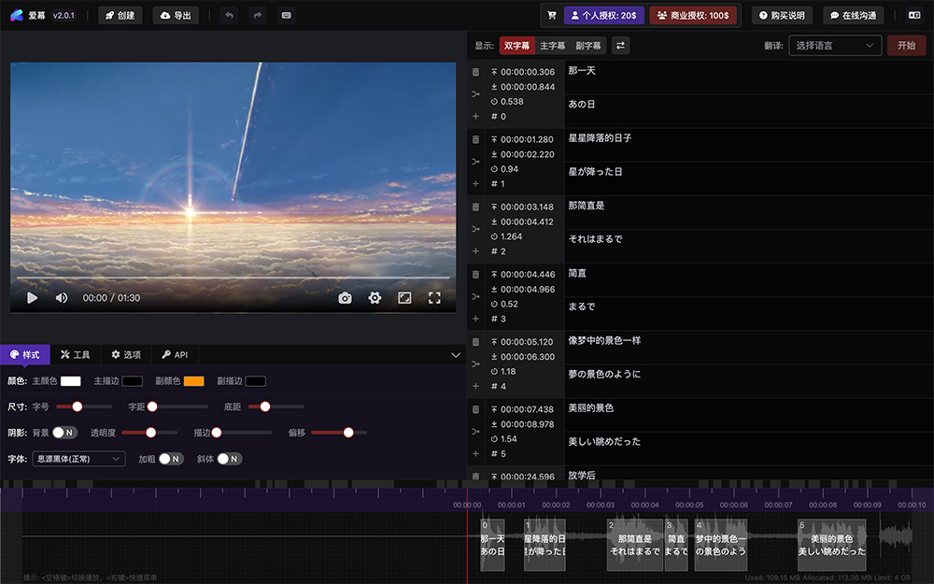This screenshot has width=934, height=584.
Task: Enter fullscreen video mode
Action: [x=434, y=298]
